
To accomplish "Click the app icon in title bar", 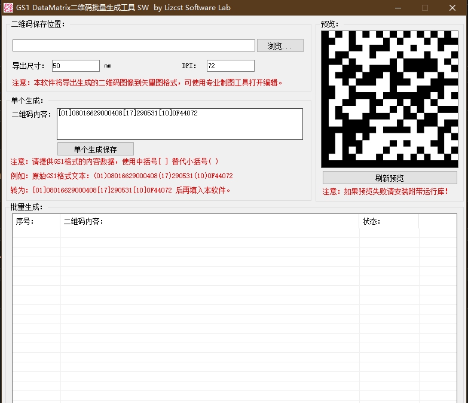I will tap(8, 8).
